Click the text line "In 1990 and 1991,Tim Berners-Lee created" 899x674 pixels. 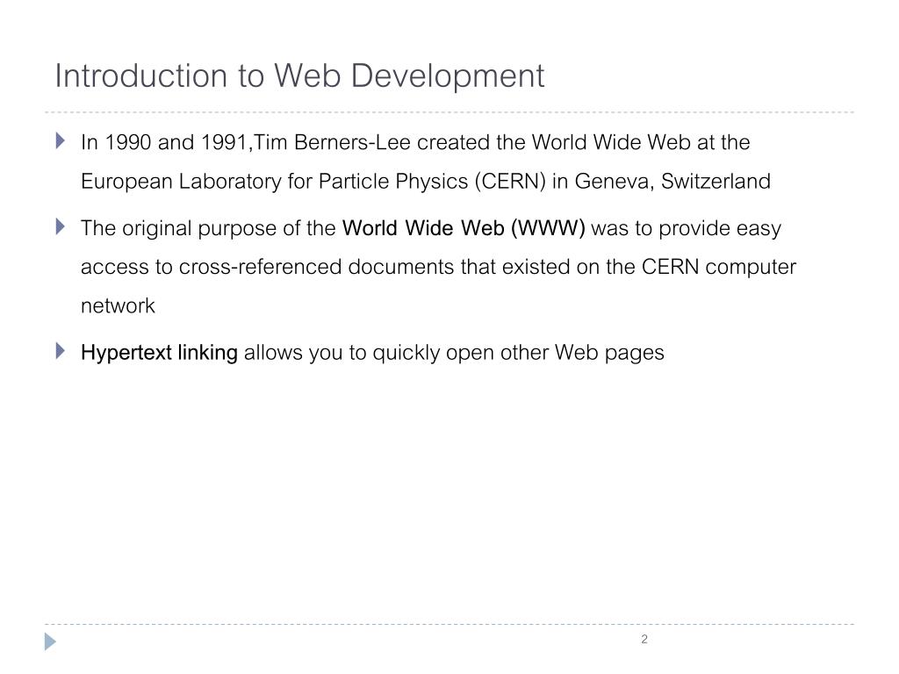415,142
